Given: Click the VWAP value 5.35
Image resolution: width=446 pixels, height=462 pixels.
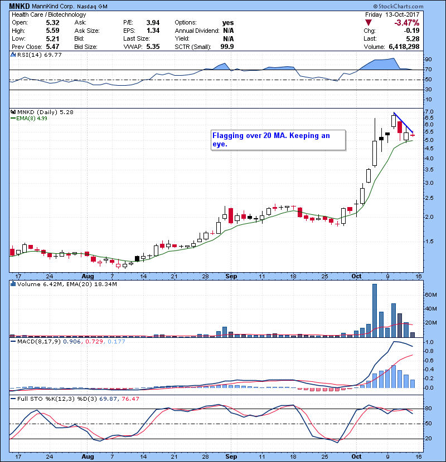Looking at the screenshot, I should (x=153, y=47).
